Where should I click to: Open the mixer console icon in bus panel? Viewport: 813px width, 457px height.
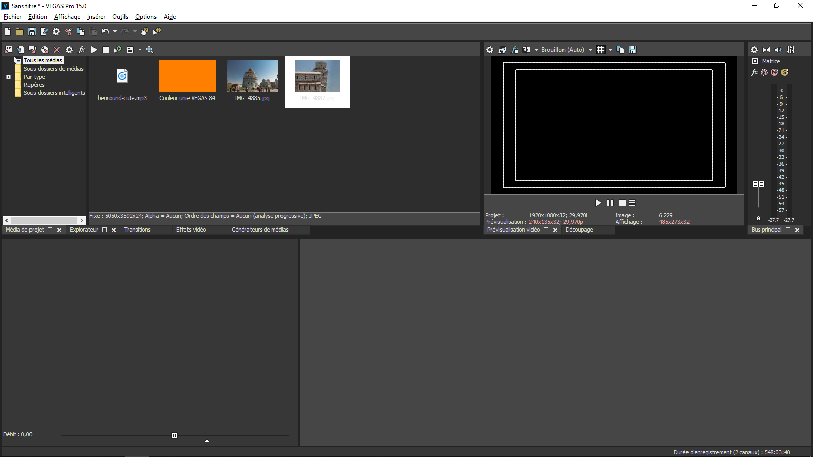coord(791,50)
